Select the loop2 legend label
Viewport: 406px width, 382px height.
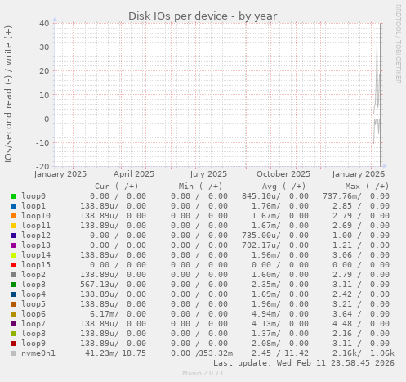(x=33, y=275)
